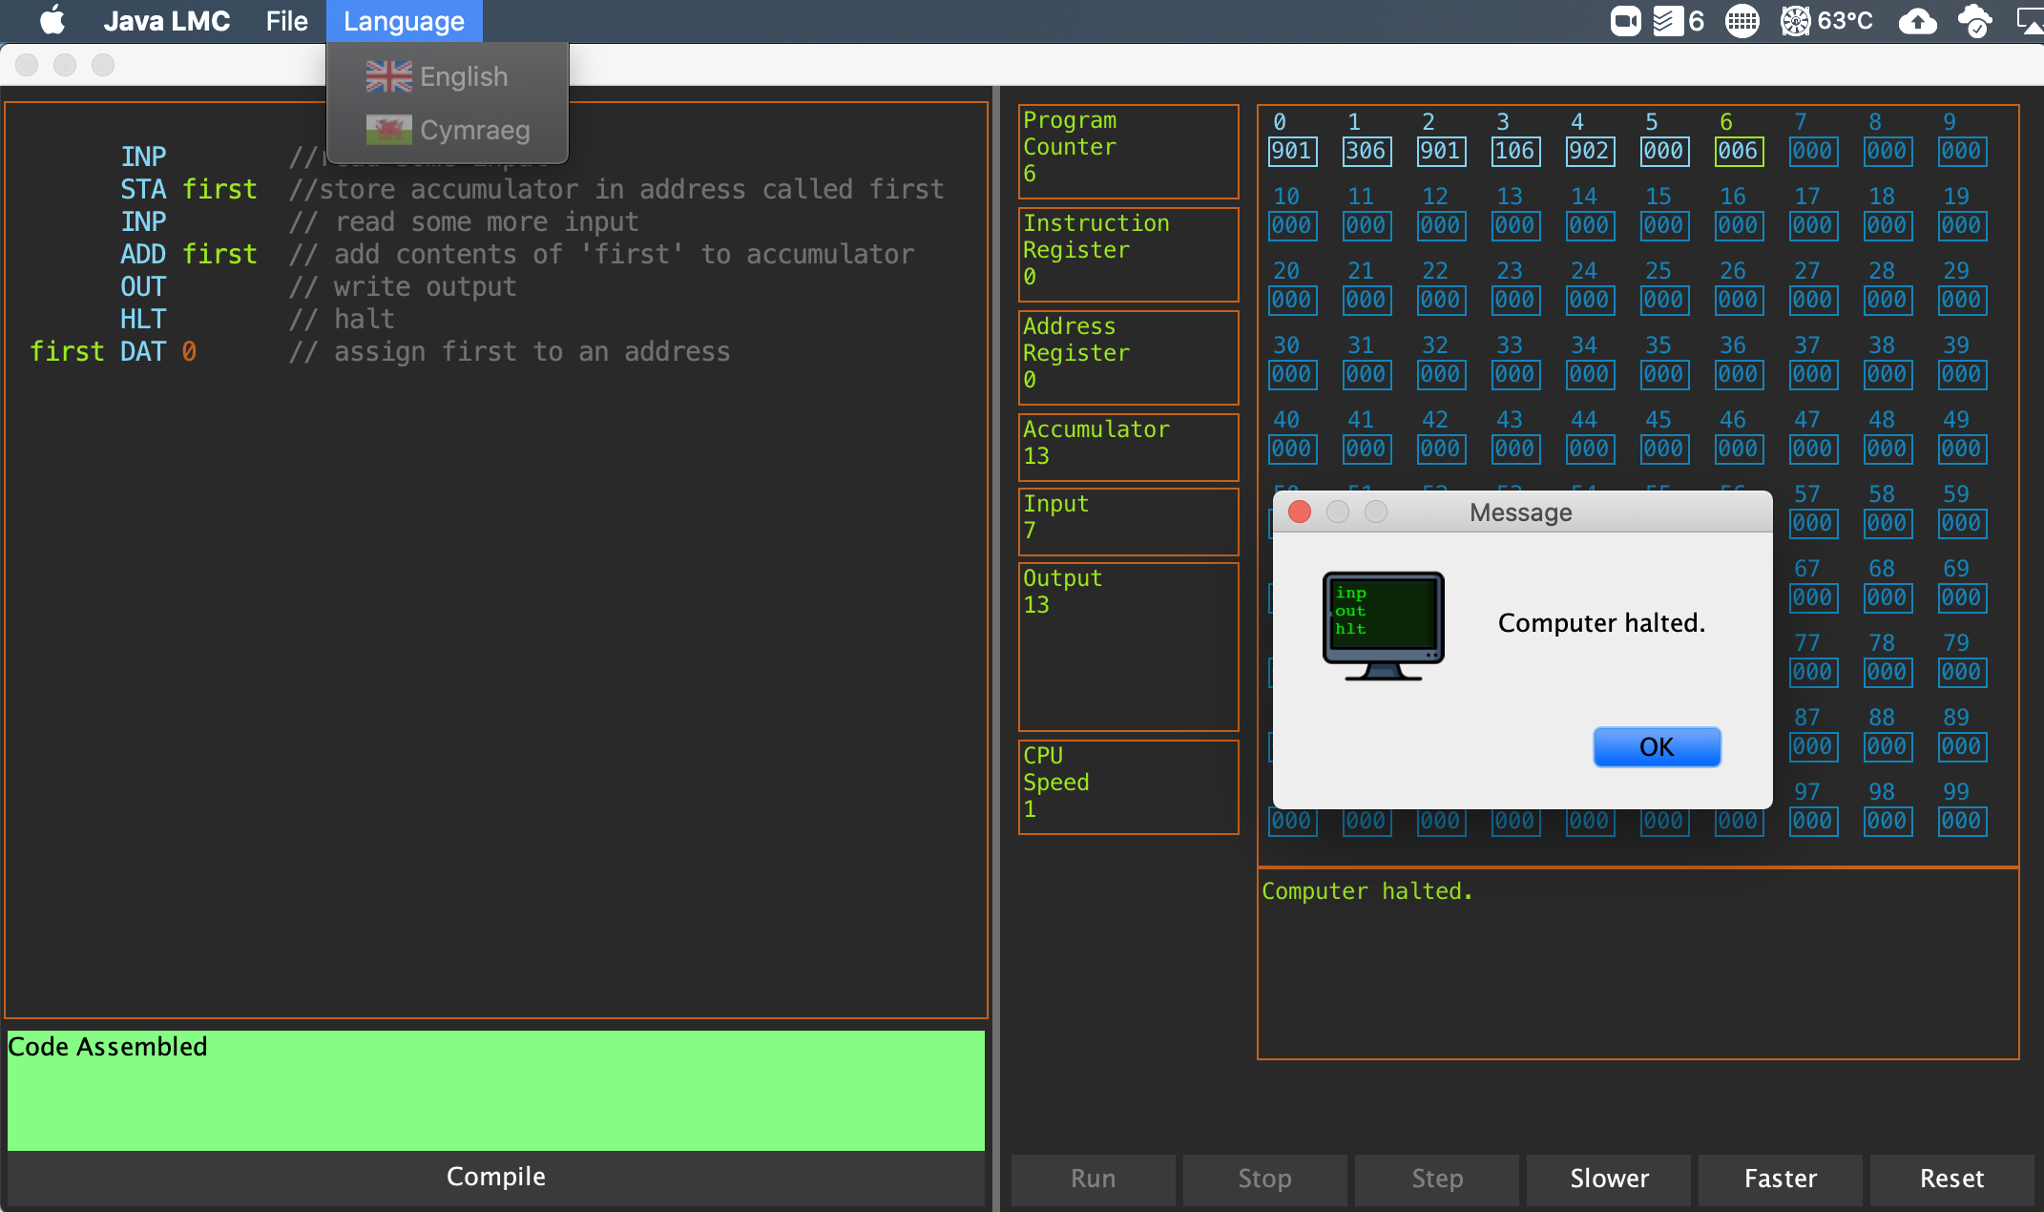Click the HLT instruction in code editor

(x=143, y=319)
